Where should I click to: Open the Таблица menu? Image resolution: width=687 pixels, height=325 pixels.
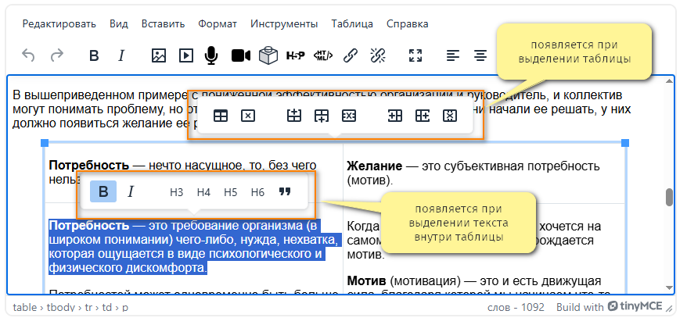352,23
